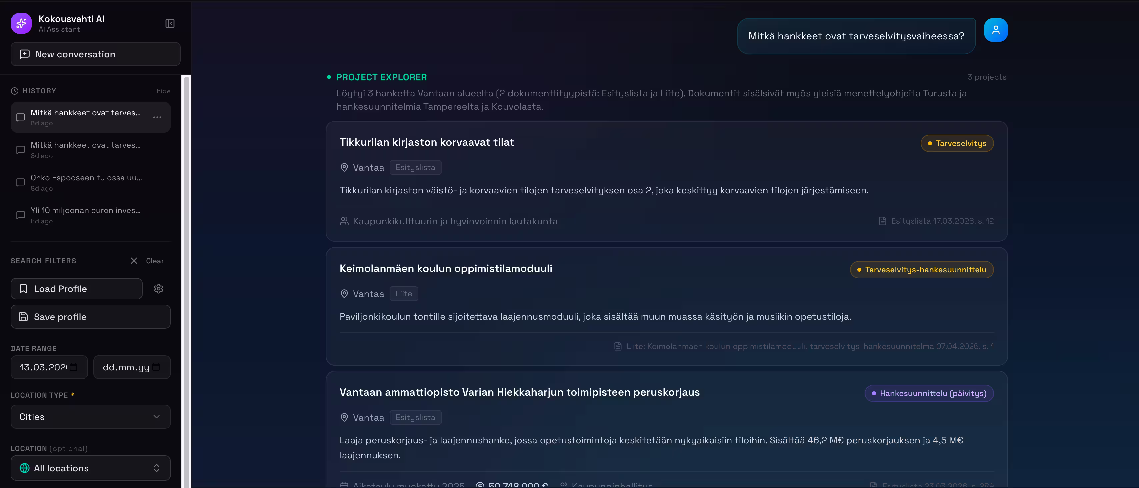The height and width of the screenshot is (488, 1139).
Task: Click the chat bubble icon on Onko Espooseen conversation
Action: (x=20, y=182)
